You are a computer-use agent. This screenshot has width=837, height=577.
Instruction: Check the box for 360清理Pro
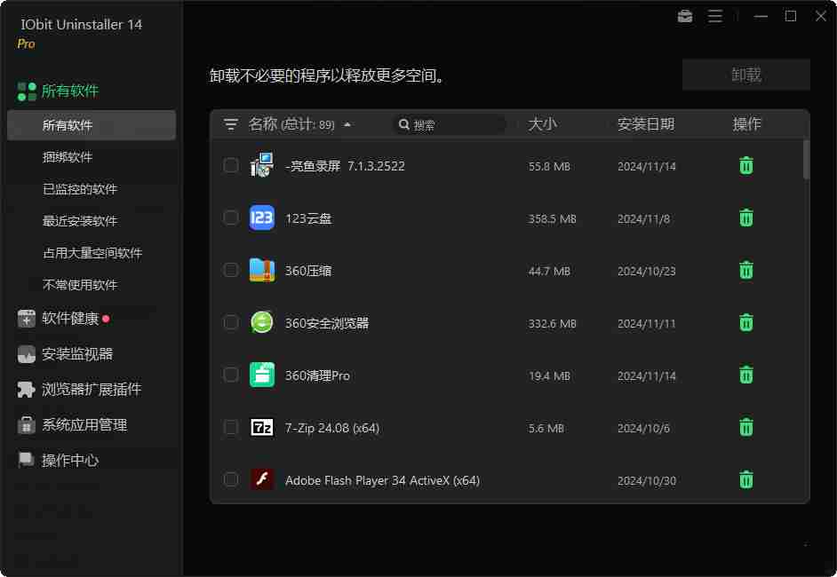[231, 375]
